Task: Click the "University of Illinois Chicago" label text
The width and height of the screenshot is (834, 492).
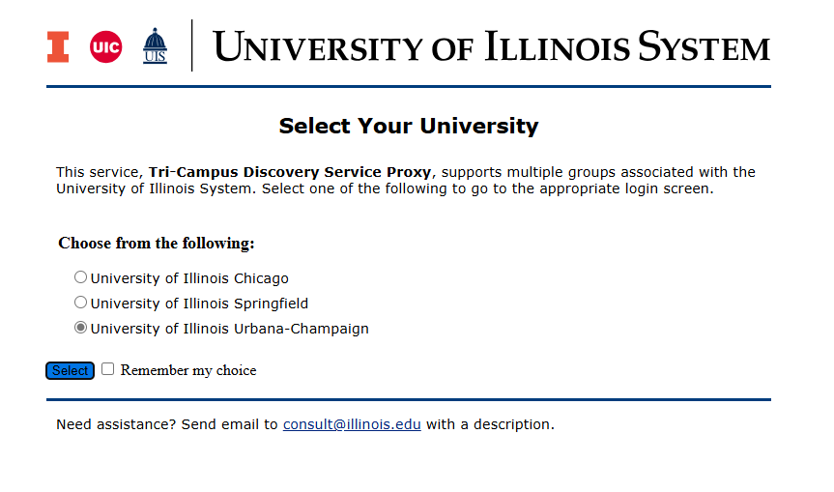Action: pos(189,278)
